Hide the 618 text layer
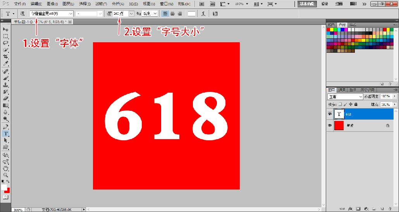Image resolution: width=399 pixels, height=212 pixels. [x=330, y=114]
